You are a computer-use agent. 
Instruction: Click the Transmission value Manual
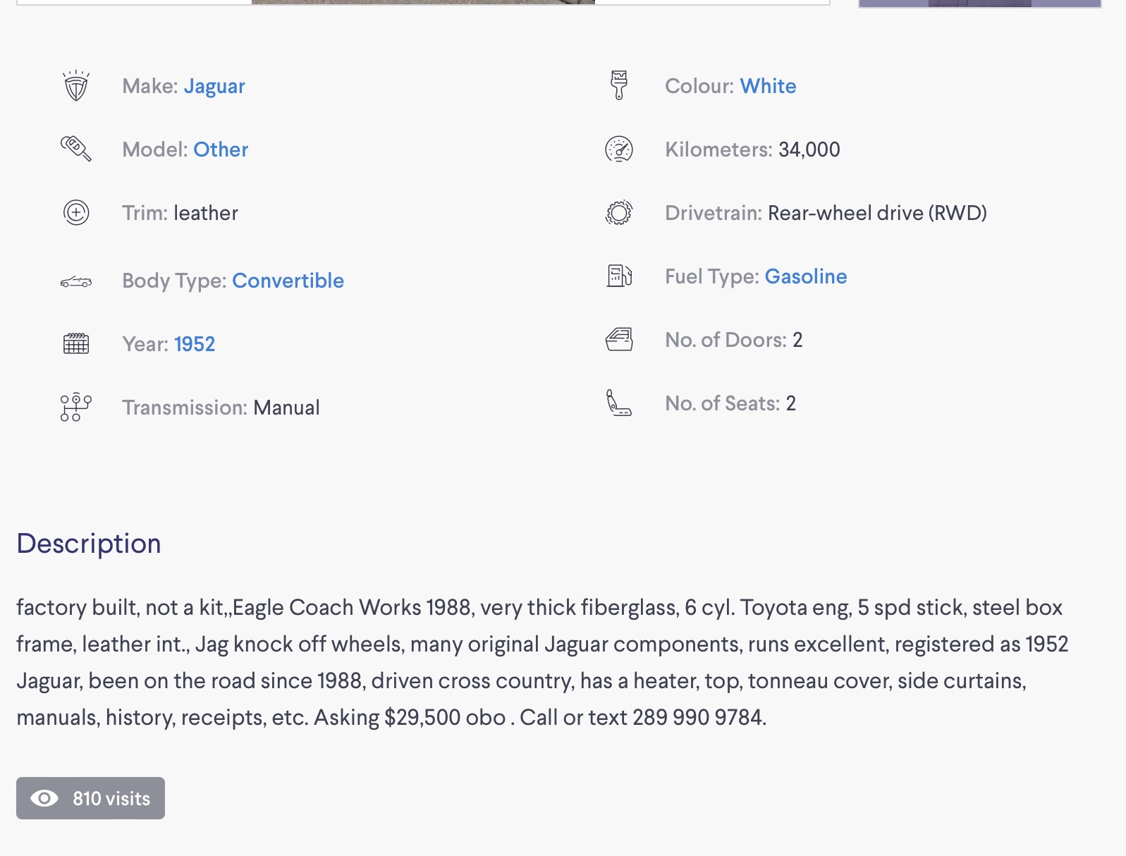coord(286,408)
